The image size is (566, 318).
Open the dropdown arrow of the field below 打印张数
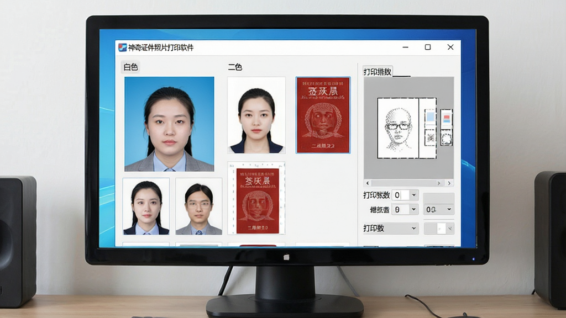coord(413,209)
